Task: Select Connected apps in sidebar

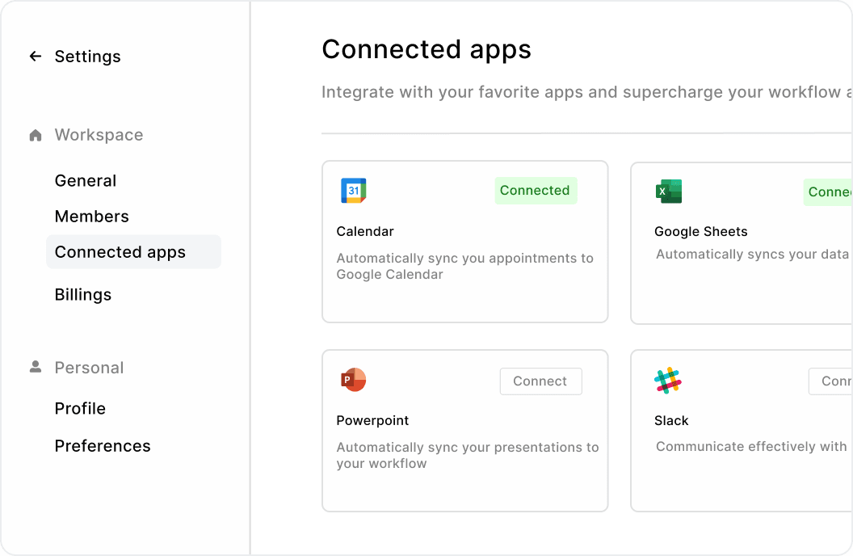Action: coord(120,252)
